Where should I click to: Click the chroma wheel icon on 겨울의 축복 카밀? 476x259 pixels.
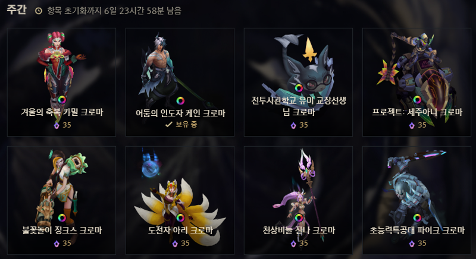pos(62,100)
